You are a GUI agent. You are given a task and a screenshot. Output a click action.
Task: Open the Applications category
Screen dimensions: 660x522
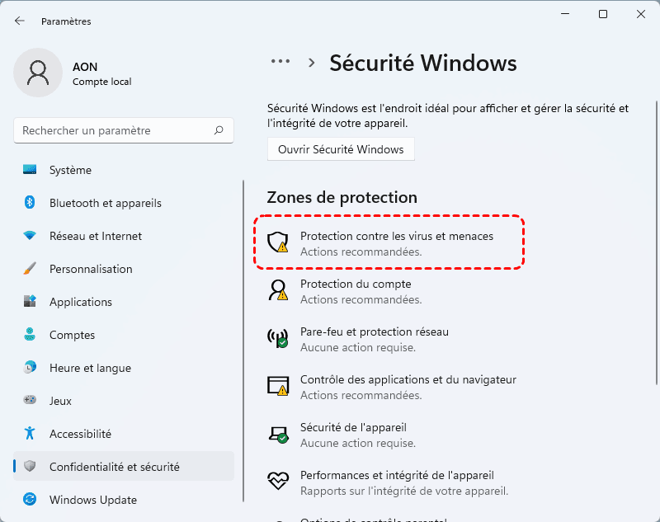[x=80, y=302]
